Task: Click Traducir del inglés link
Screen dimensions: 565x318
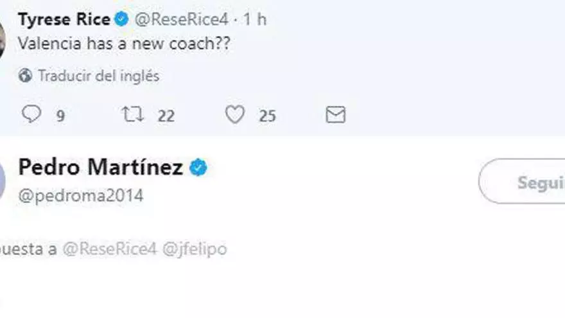Action: 98,76
